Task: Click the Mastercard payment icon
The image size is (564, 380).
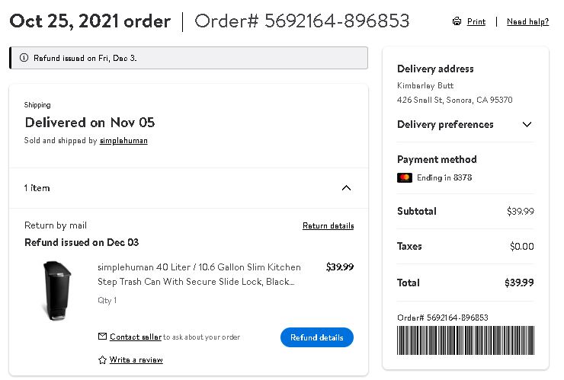Action: (x=405, y=177)
